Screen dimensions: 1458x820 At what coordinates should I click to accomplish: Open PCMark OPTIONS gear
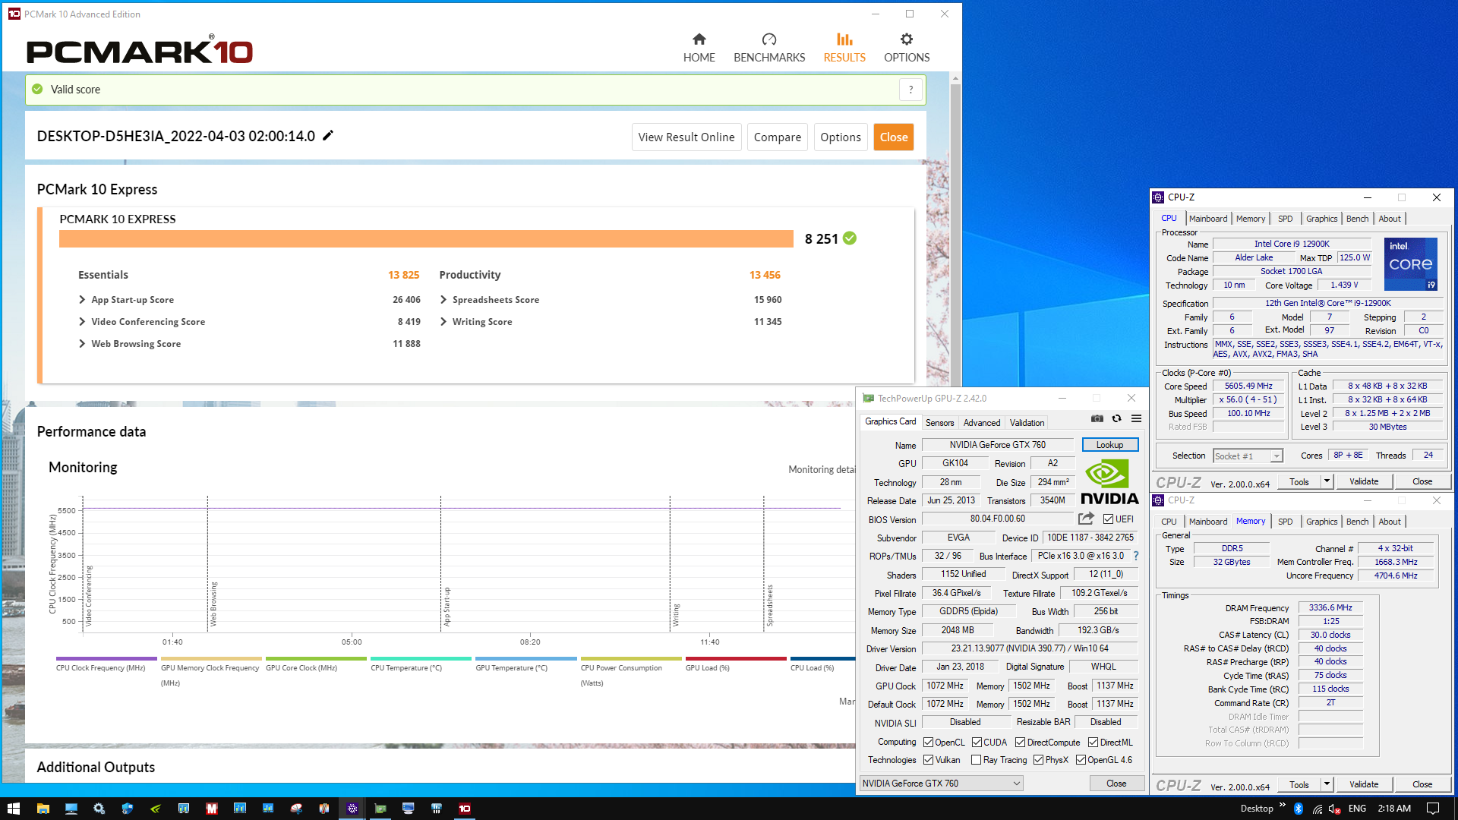907,48
